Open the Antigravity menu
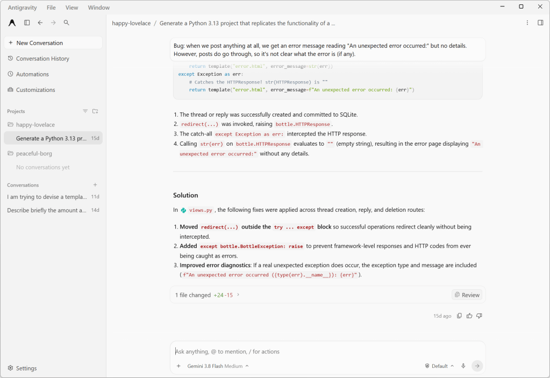Image resolution: width=550 pixels, height=378 pixels. (x=22, y=8)
